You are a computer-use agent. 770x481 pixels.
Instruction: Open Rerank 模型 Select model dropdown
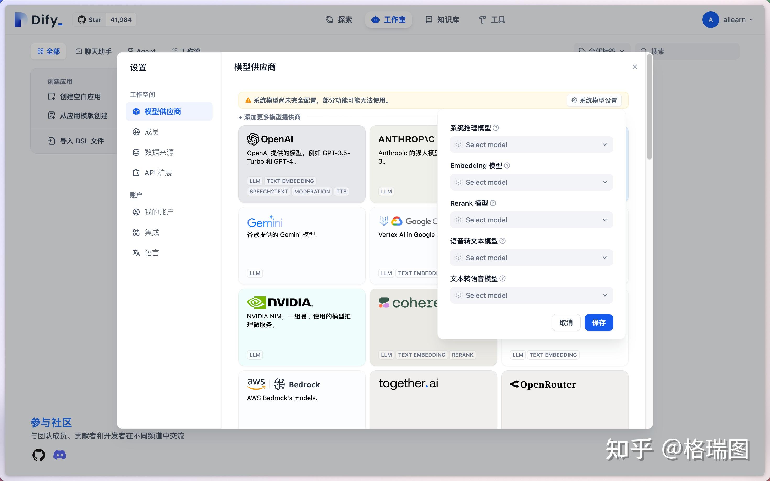pos(531,220)
